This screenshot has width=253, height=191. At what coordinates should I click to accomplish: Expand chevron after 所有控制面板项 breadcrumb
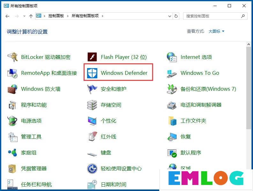tap(102, 16)
